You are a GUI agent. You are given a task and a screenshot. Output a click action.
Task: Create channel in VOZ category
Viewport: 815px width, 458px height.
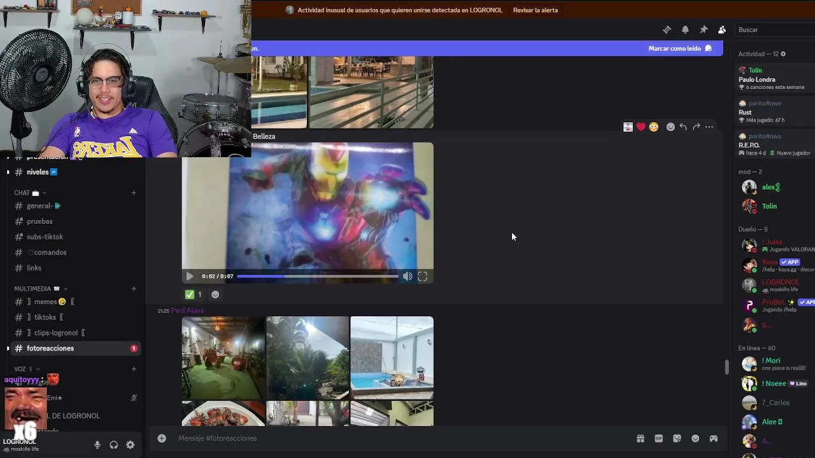pyautogui.click(x=134, y=369)
